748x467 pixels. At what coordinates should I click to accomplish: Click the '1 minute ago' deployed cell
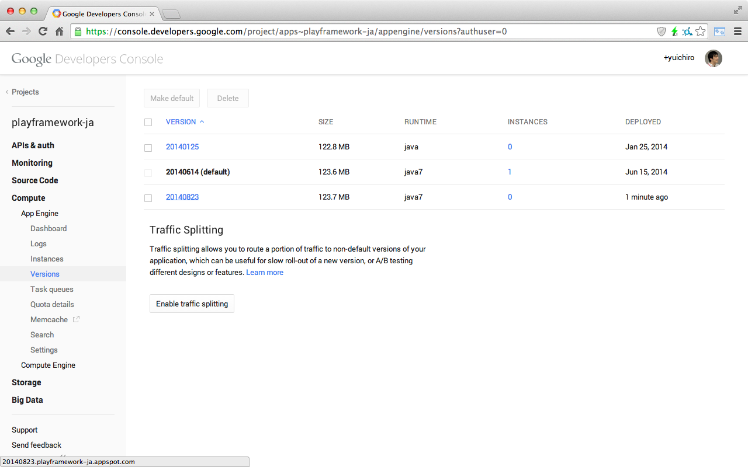coord(646,197)
